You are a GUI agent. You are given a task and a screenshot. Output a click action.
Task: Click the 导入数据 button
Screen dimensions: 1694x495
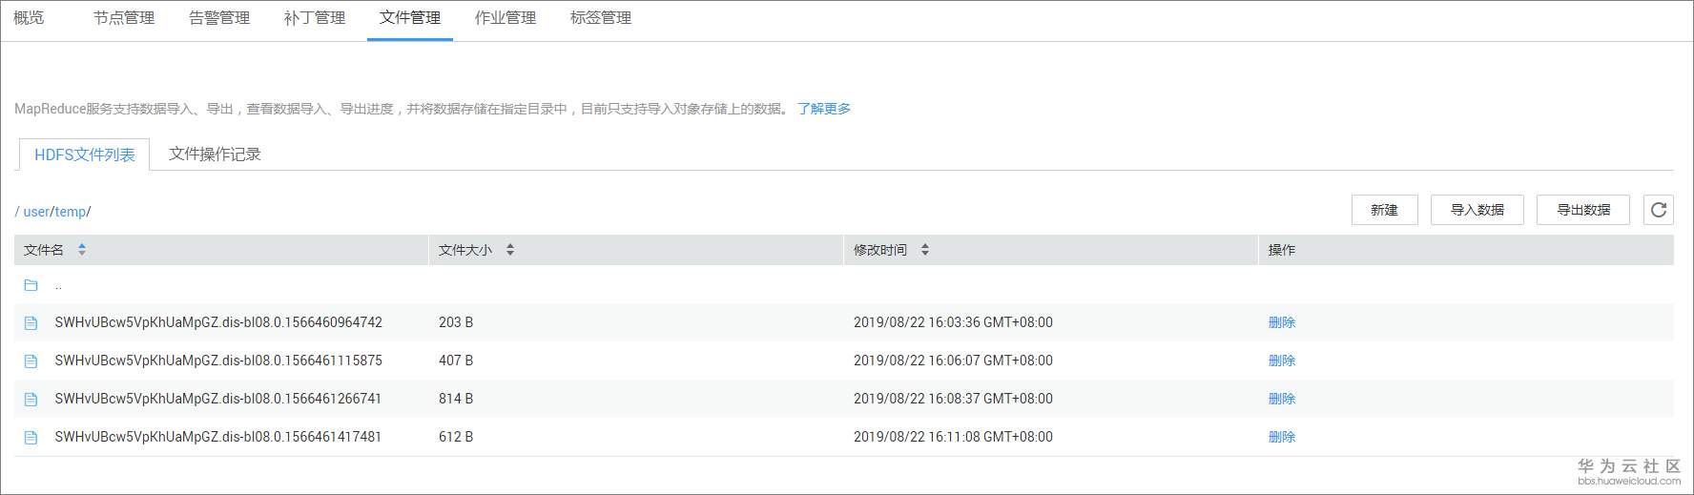1477,210
